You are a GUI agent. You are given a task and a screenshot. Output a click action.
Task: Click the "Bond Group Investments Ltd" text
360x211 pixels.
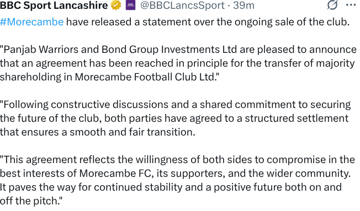169,50
